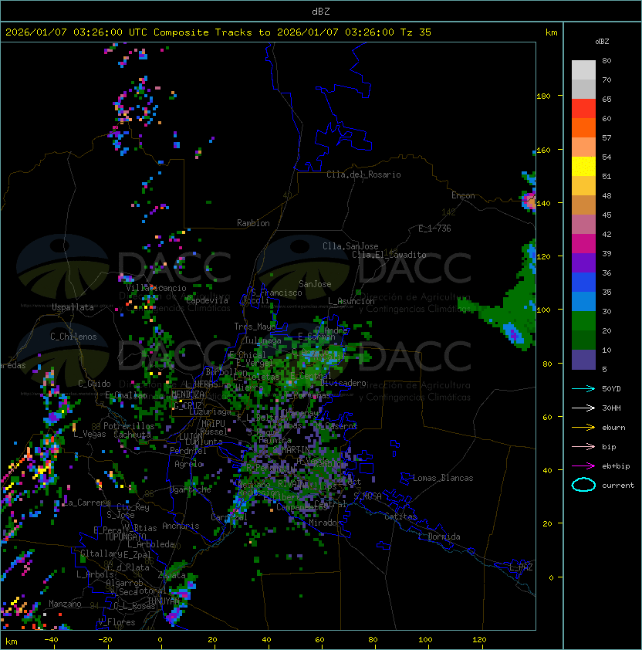Click the 'Uspallata' map label
This screenshot has width=642, height=650.
click(73, 307)
